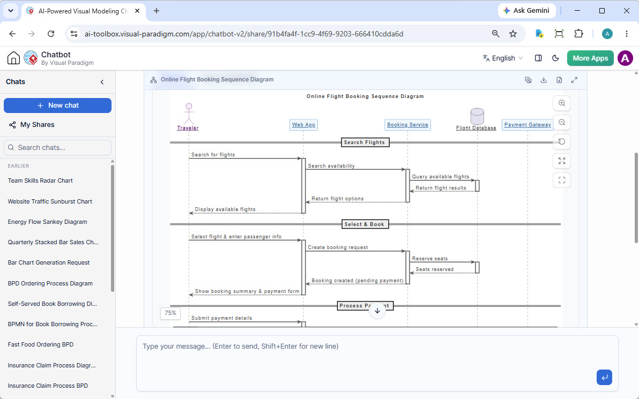639x399 pixels.
Task: Collapse the Chats sidebar chevron
Action: [x=102, y=82]
